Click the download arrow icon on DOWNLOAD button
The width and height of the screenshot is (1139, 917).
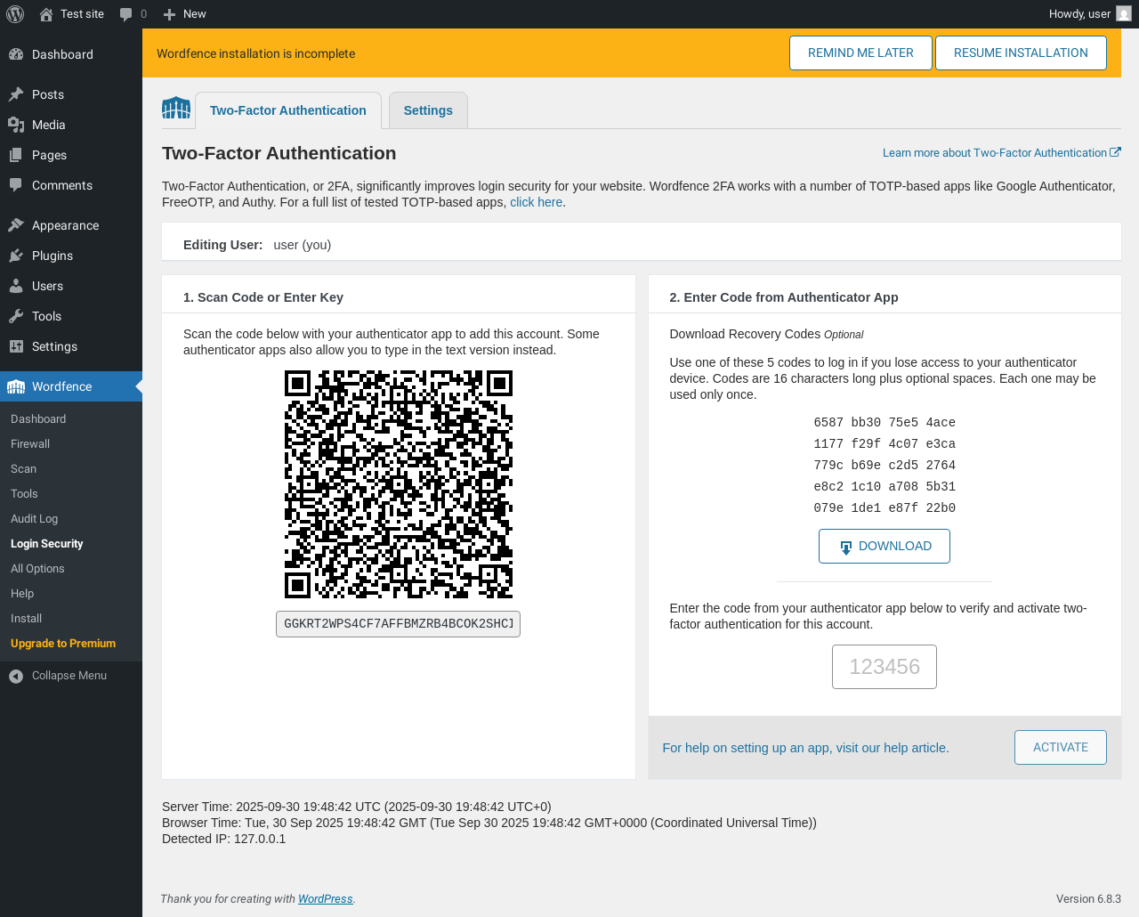(846, 548)
